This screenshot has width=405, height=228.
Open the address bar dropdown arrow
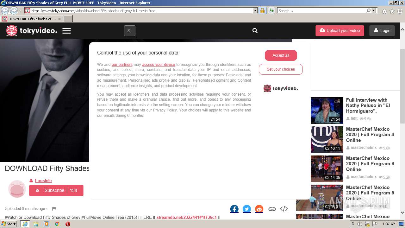click(x=255, y=11)
